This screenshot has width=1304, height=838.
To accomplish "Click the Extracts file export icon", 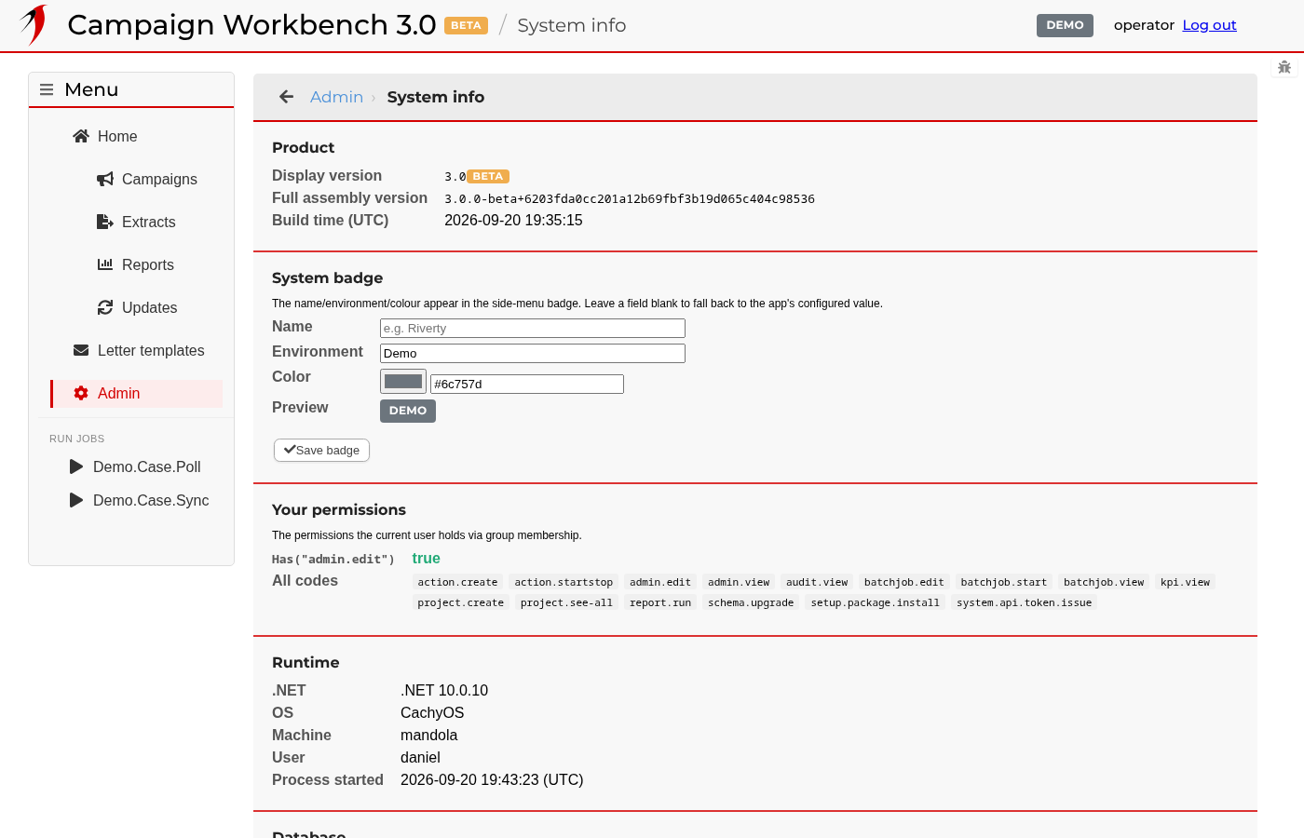I will coord(105,222).
